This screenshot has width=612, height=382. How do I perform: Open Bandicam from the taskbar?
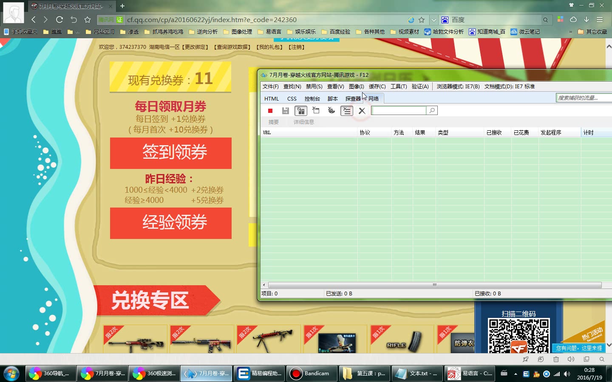pos(312,374)
